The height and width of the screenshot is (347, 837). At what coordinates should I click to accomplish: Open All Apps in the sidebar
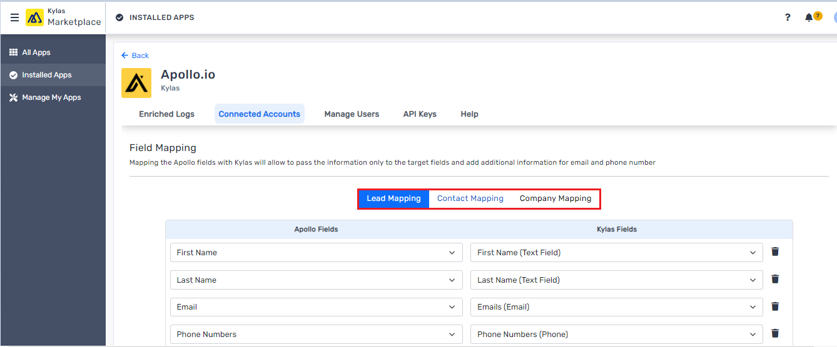click(53, 52)
